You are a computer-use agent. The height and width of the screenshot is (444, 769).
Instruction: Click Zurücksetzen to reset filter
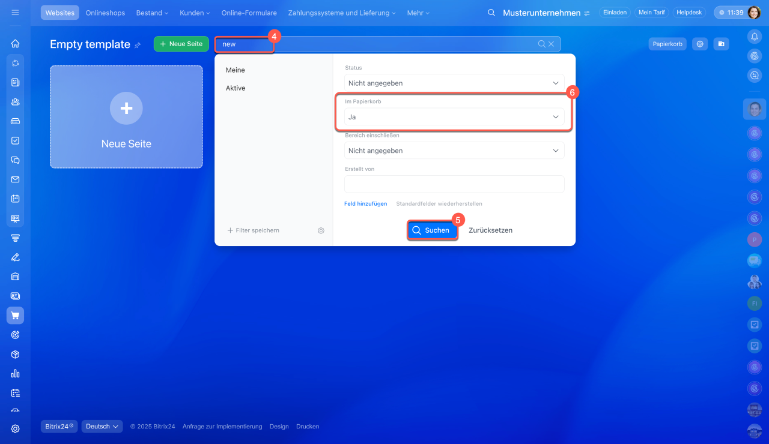coord(491,230)
